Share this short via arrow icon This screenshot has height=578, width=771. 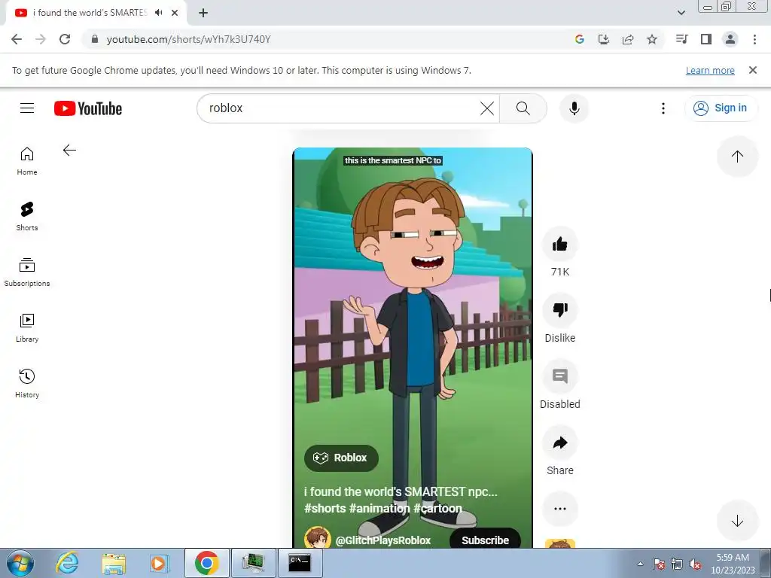[x=559, y=443]
